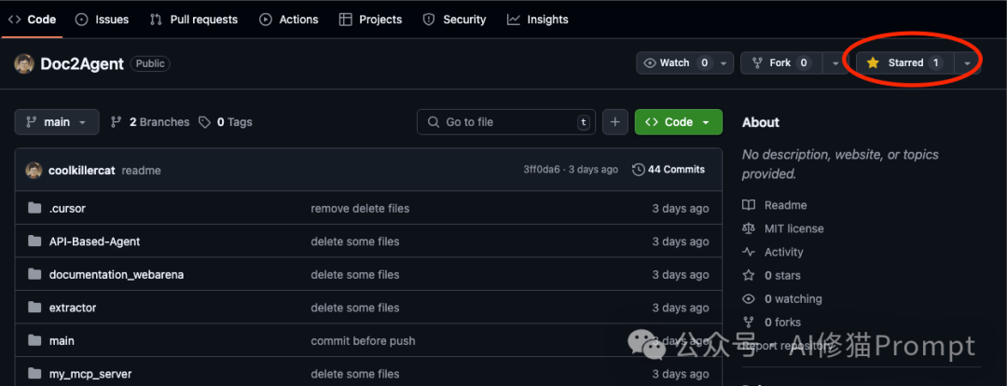Click the star icon beside 0 stars
Image resolution: width=1007 pixels, height=386 pixels.
click(x=748, y=276)
